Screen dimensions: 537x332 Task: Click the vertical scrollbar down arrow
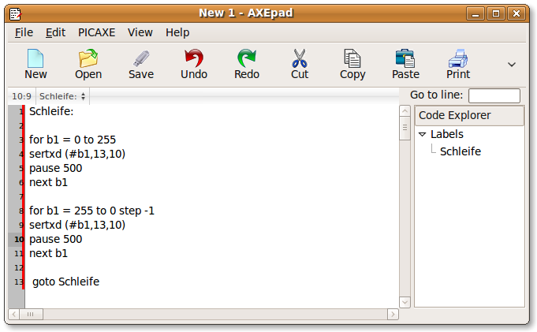tap(405, 301)
